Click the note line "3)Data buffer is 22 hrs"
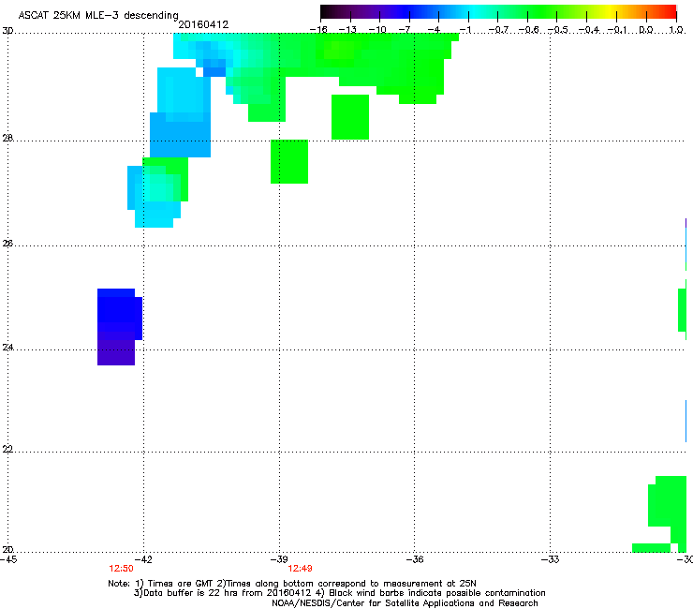This screenshot has height=609, width=693. (x=339, y=593)
